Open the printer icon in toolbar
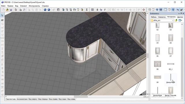 (x=21, y=10)
